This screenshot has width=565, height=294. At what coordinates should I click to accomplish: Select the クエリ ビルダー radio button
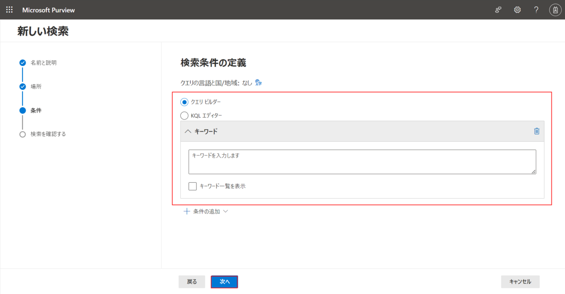[184, 102]
